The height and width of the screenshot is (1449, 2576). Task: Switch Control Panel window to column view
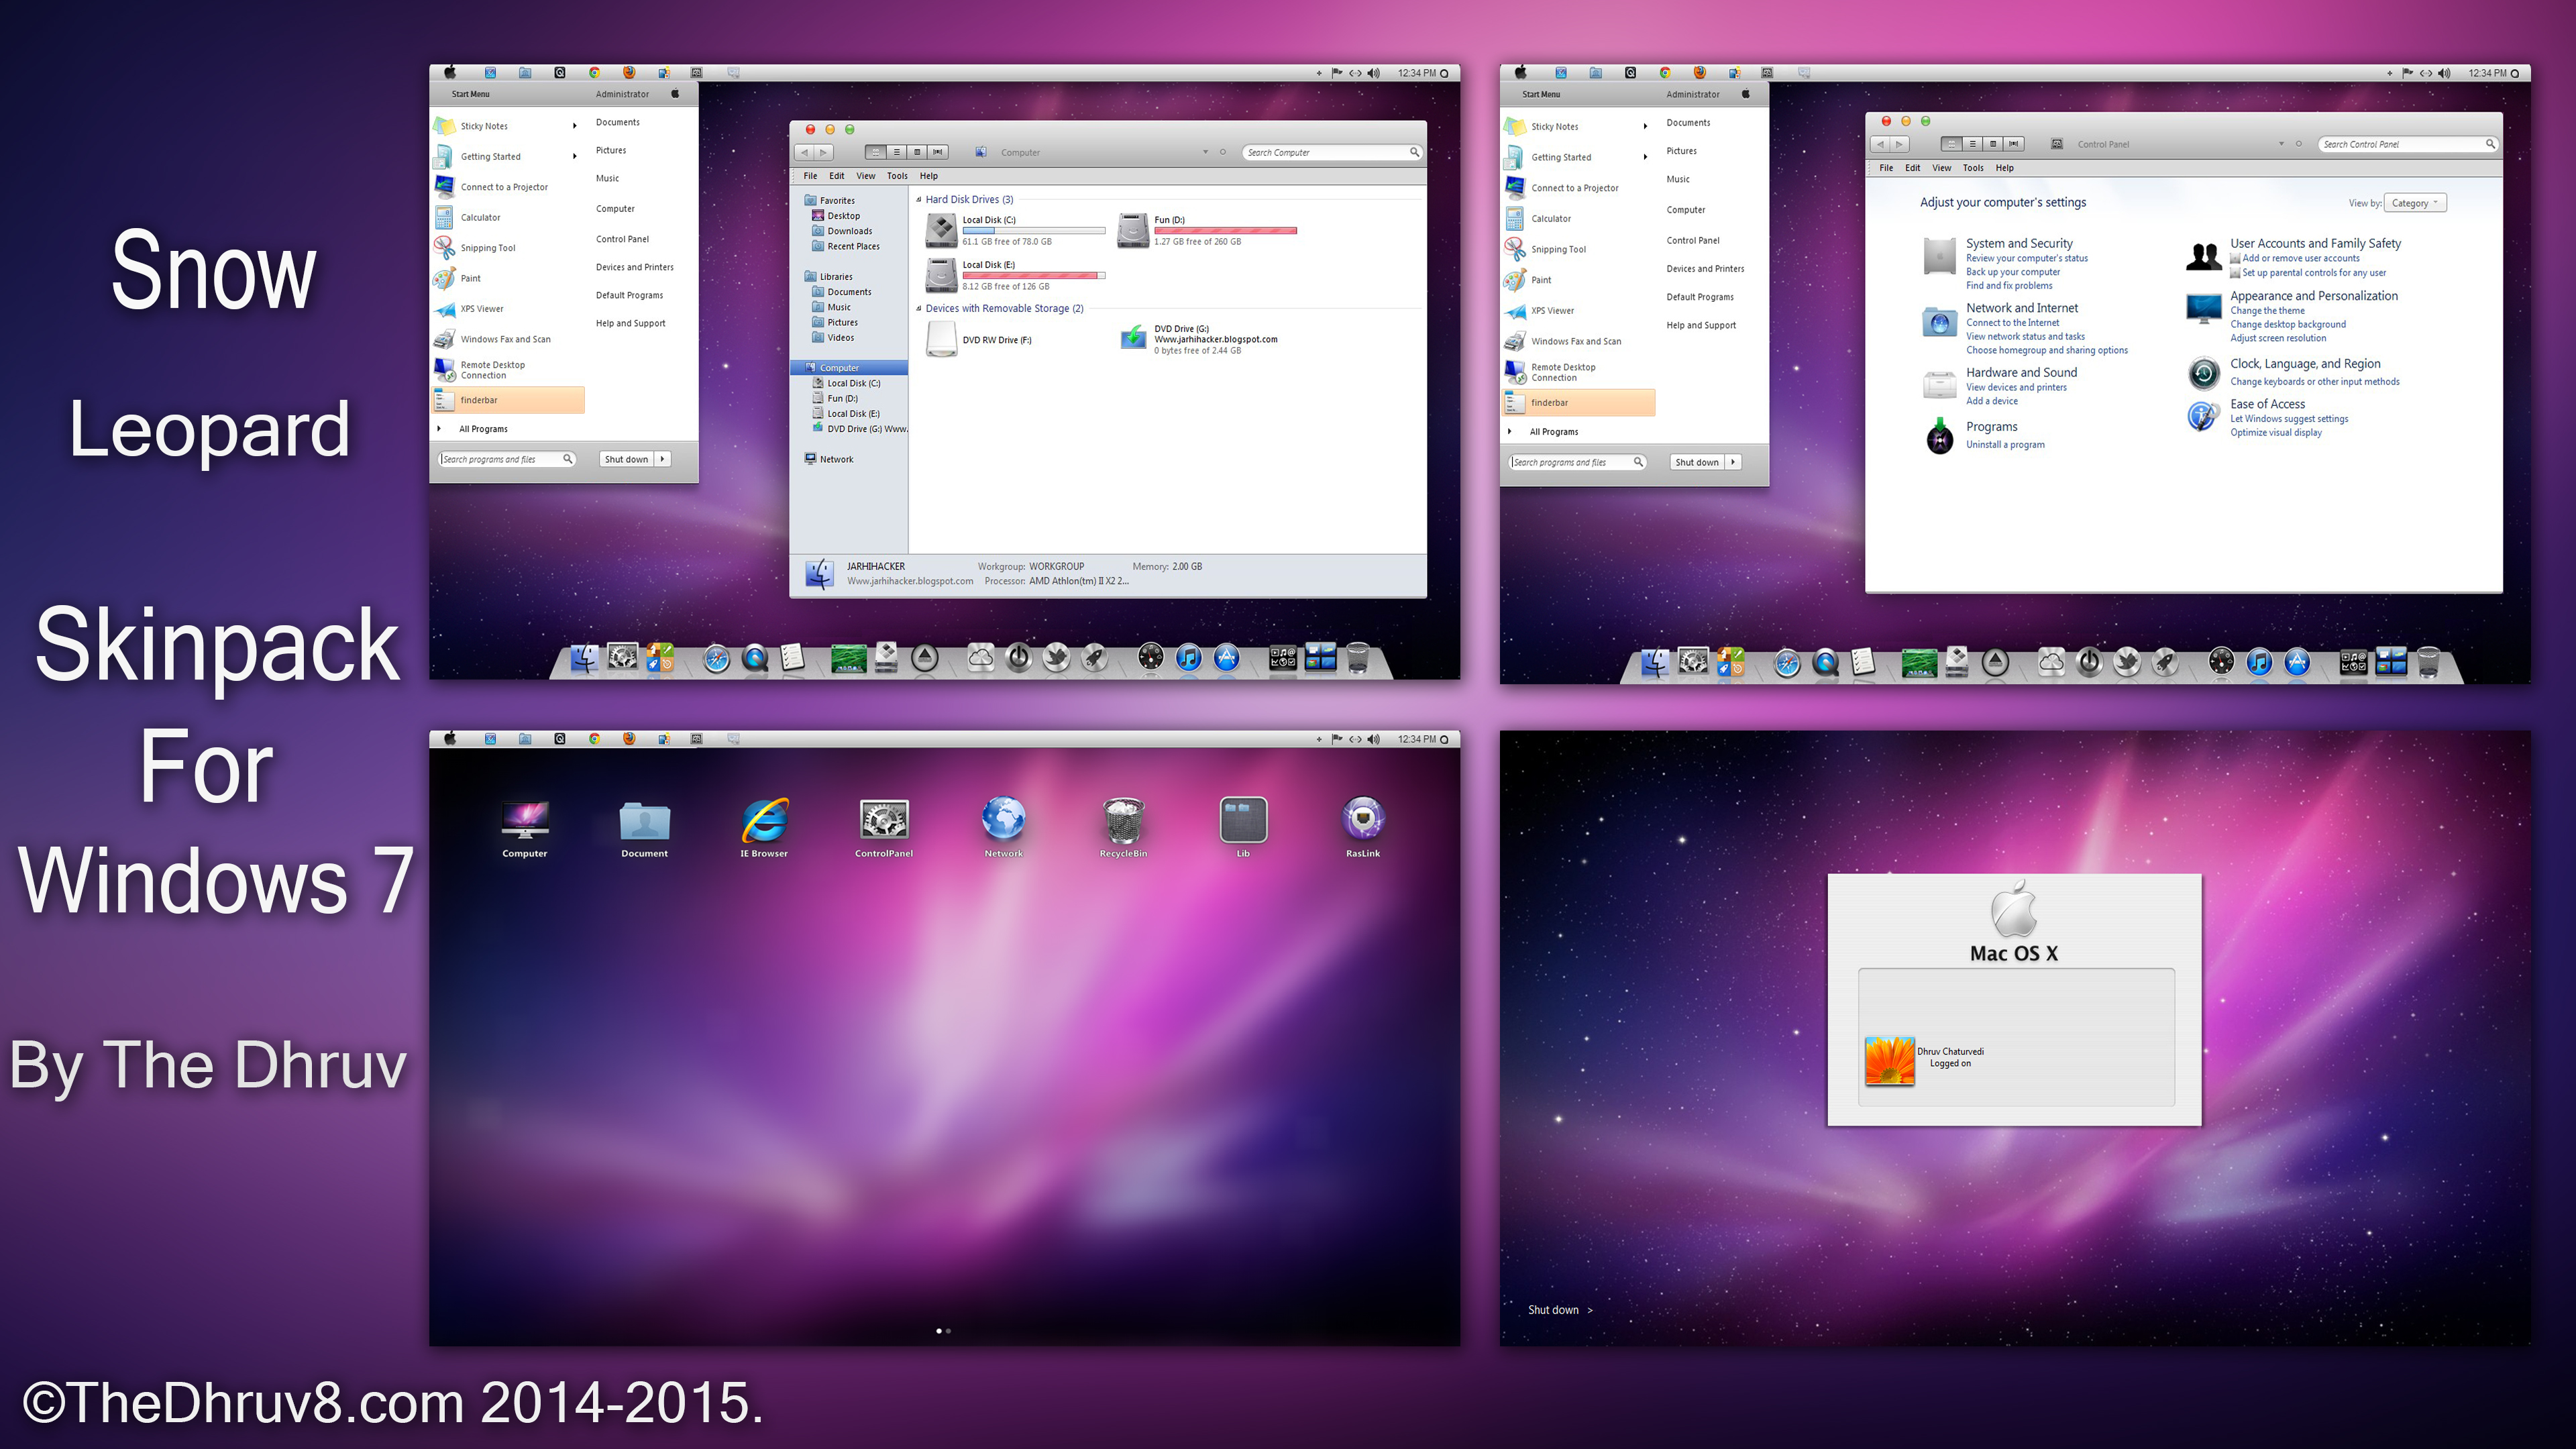[x=1993, y=144]
